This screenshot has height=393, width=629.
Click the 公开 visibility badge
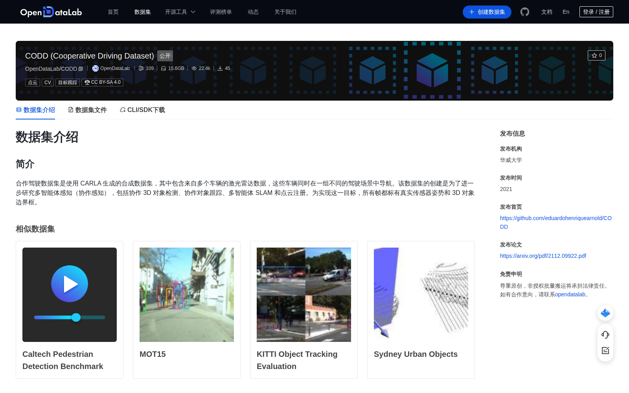[165, 56]
